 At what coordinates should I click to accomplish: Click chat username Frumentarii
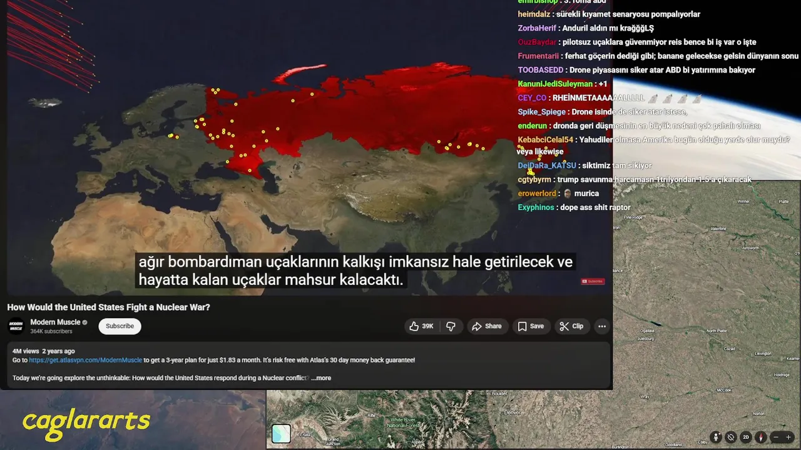pos(539,56)
